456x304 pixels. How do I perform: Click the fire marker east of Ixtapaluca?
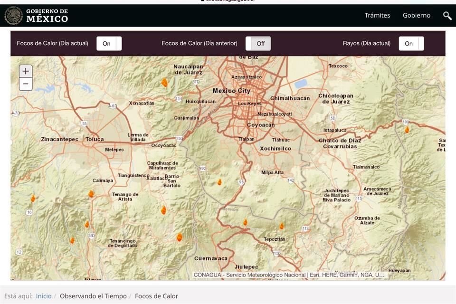tap(407, 129)
